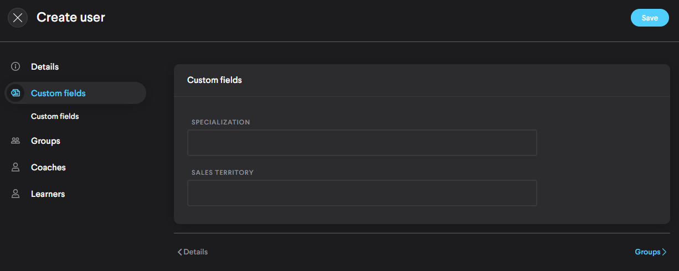Close the Create user dialog
Screen dimensions: 679x271
(x=18, y=18)
